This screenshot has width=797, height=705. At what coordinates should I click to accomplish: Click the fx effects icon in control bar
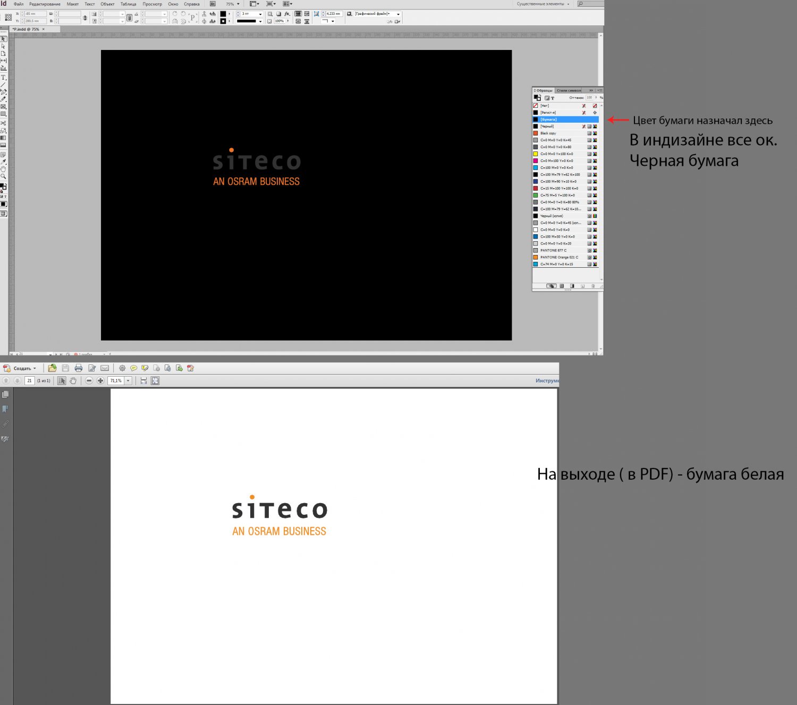[x=287, y=14]
